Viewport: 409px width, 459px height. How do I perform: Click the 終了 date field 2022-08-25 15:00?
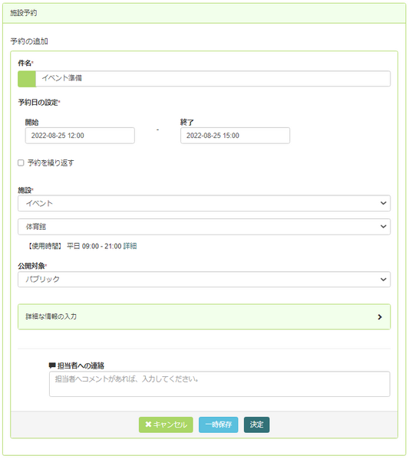click(x=235, y=136)
